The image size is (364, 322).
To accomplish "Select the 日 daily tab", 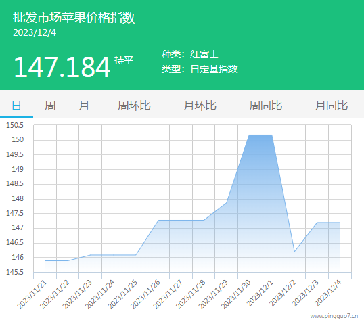I will pos(16,106).
